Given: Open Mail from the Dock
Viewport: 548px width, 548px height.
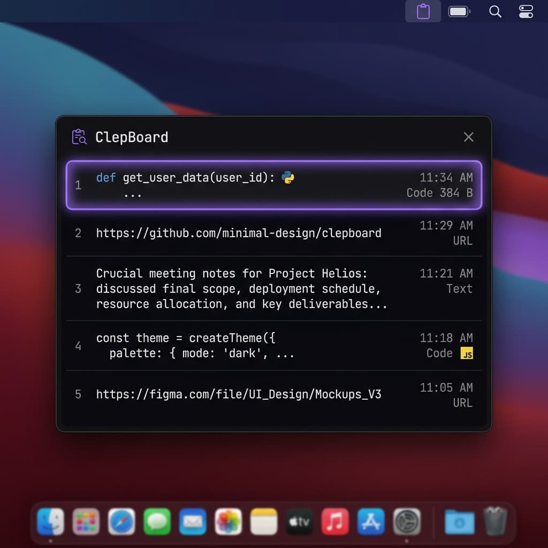Looking at the screenshot, I should [193, 522].
